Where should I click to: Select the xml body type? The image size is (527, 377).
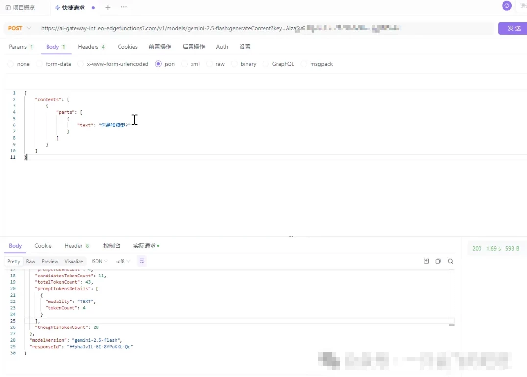(x=191, y=64)
